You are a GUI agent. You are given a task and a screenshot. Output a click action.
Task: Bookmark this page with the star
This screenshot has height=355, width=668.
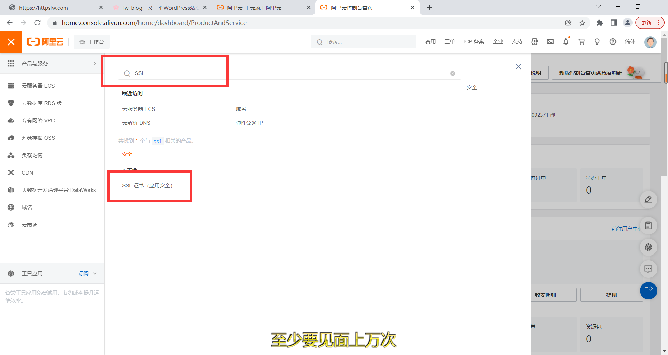[582, 23]
